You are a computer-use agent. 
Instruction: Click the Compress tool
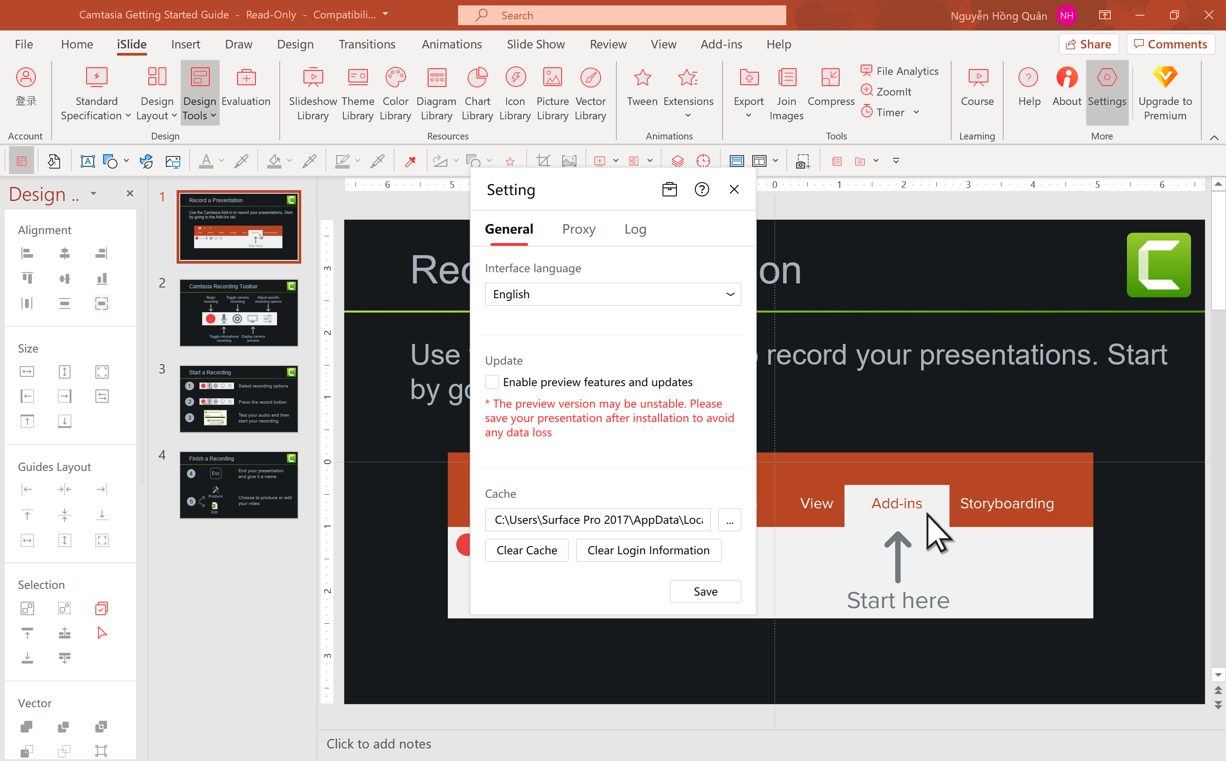[x=831, y=87]
